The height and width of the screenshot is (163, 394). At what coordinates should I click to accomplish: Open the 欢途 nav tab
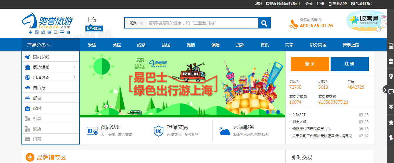tap(92, 45)
